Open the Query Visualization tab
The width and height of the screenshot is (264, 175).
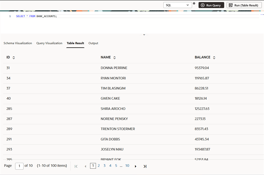[49, 43]
